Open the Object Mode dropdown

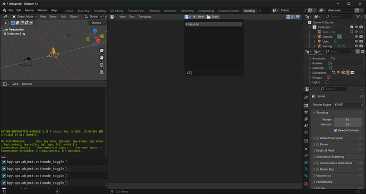24,16
